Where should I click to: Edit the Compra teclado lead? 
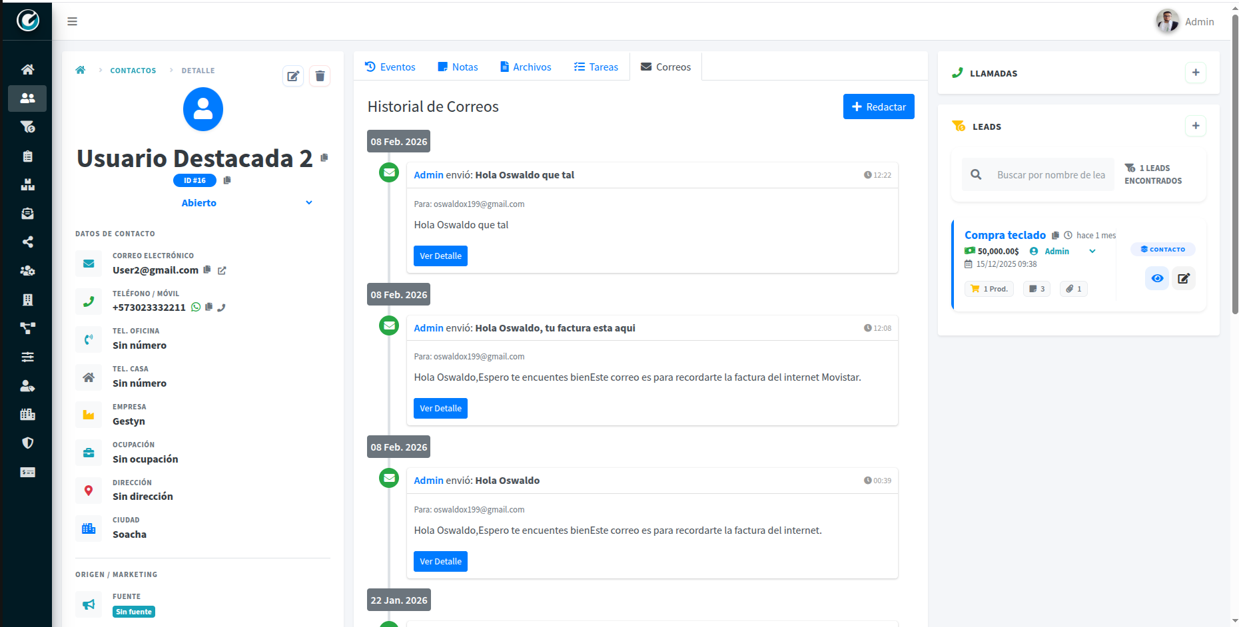coord(1184,278)
